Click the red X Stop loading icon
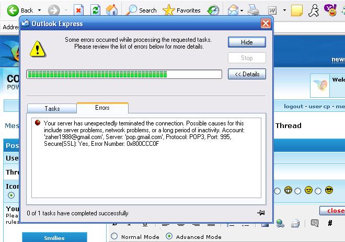345x242 pixels. click(x=78, y=10)
